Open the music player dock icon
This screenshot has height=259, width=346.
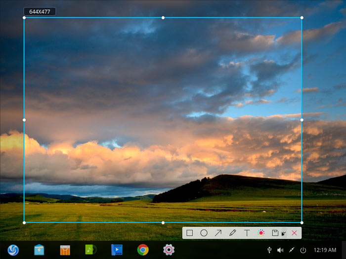click(90, 250)
